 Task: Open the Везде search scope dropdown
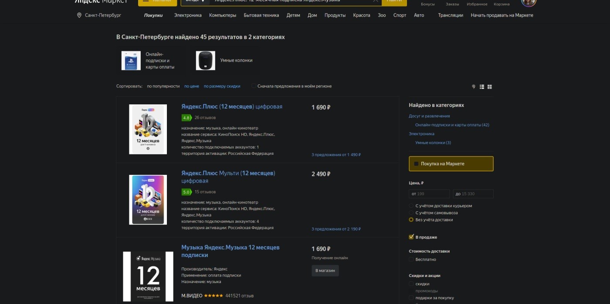coord(195,1)
